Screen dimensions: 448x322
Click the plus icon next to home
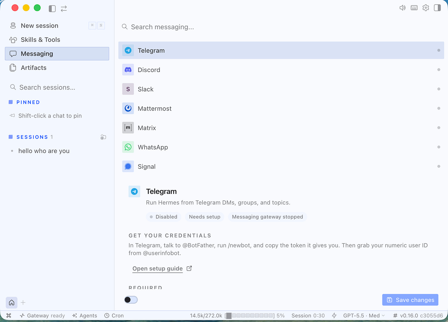(23, 303)
